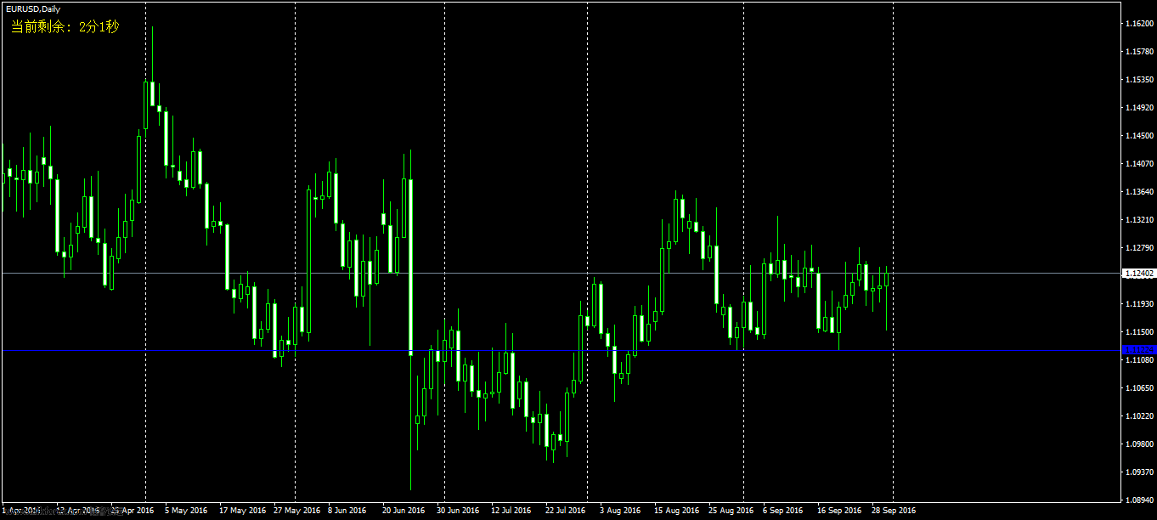Click the 1.14070 price axis label
Viewport: 1157px width, 520px height.
pyautogui.click(x=1139, y=164)
